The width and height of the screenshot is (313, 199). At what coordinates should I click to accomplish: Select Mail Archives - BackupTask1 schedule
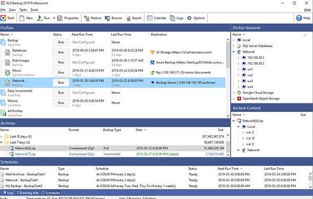pyautogui.click(x=153, y=174)
